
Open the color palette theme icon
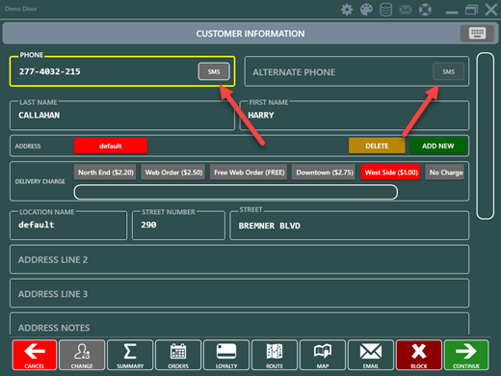click(366, 10)
